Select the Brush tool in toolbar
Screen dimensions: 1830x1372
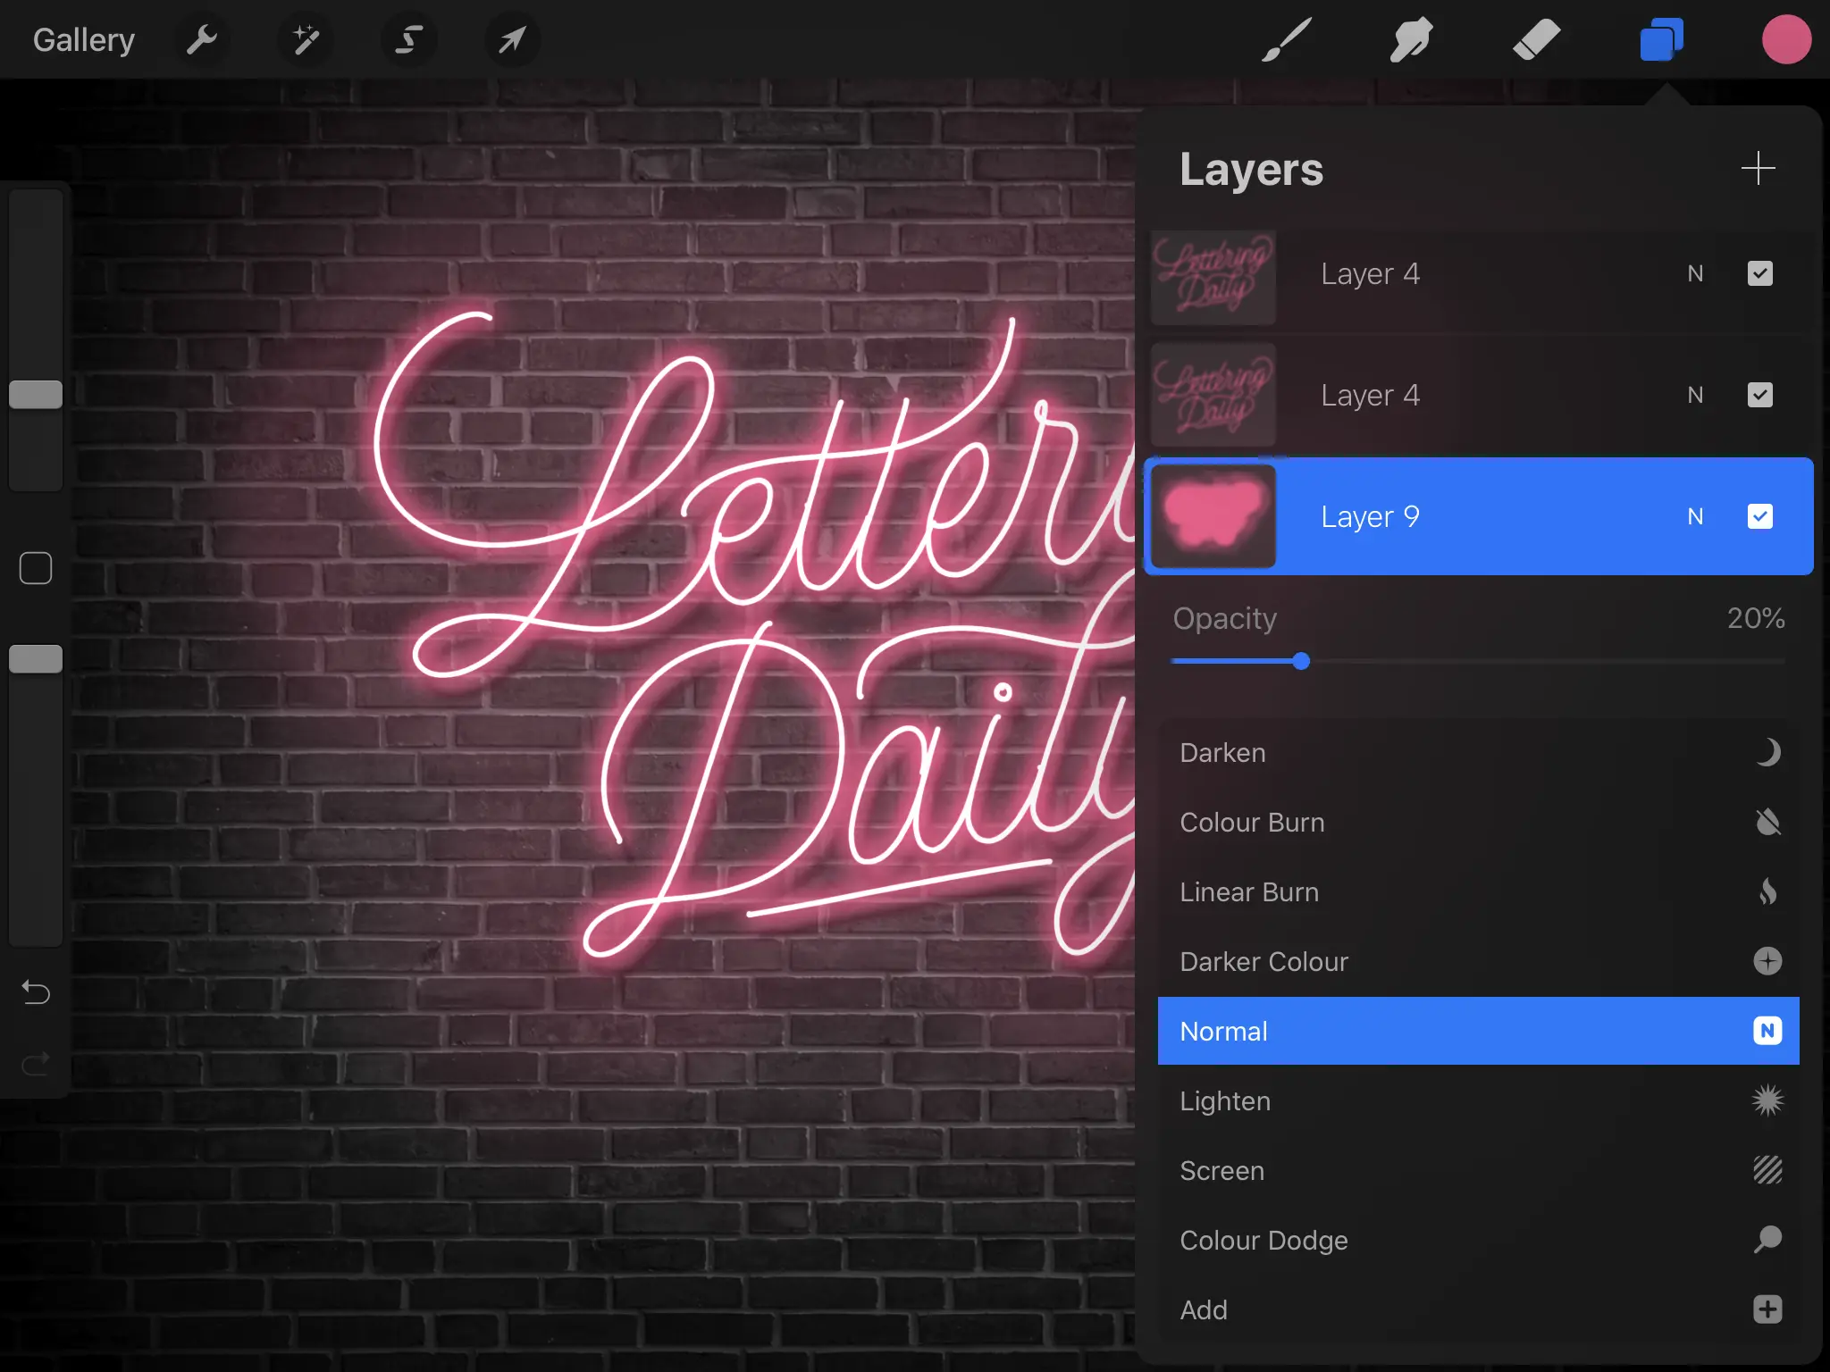coord(1287,39)
